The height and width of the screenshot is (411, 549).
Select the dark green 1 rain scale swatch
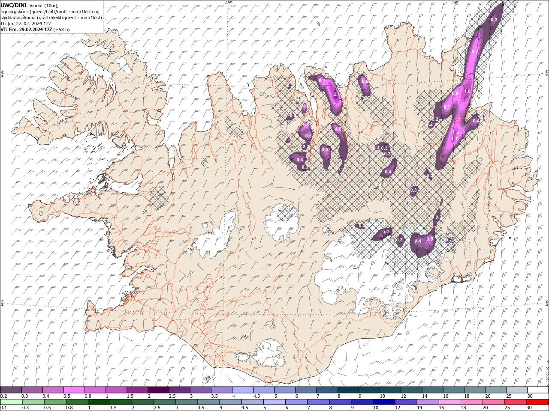pos(99,402)
